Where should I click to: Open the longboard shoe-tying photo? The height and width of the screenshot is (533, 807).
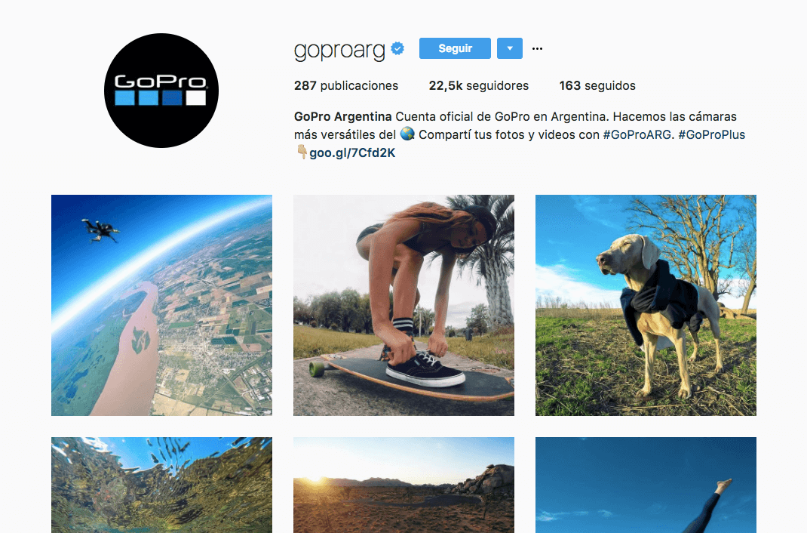coord(403,305)
